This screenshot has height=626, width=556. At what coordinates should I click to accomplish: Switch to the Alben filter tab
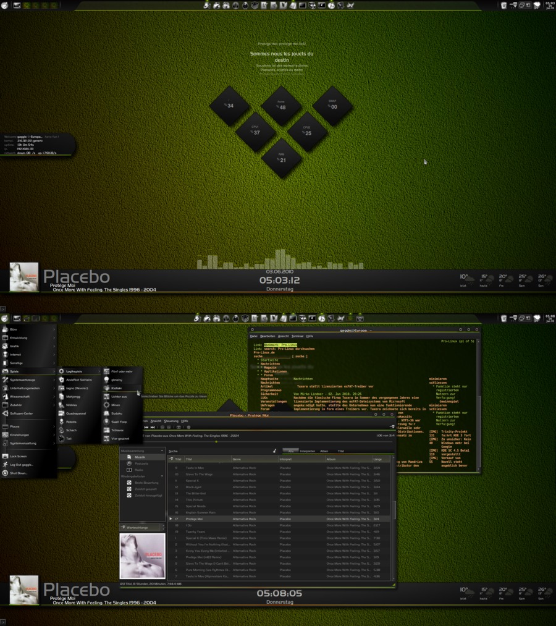[324, 451]
